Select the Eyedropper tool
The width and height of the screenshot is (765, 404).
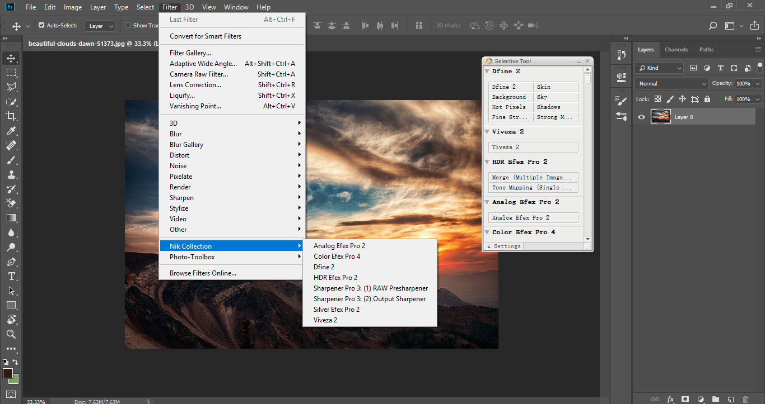pos(11,131)
